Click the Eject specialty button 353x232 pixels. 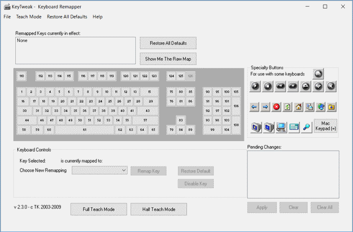pyautogui.click(x=318, y=74)
